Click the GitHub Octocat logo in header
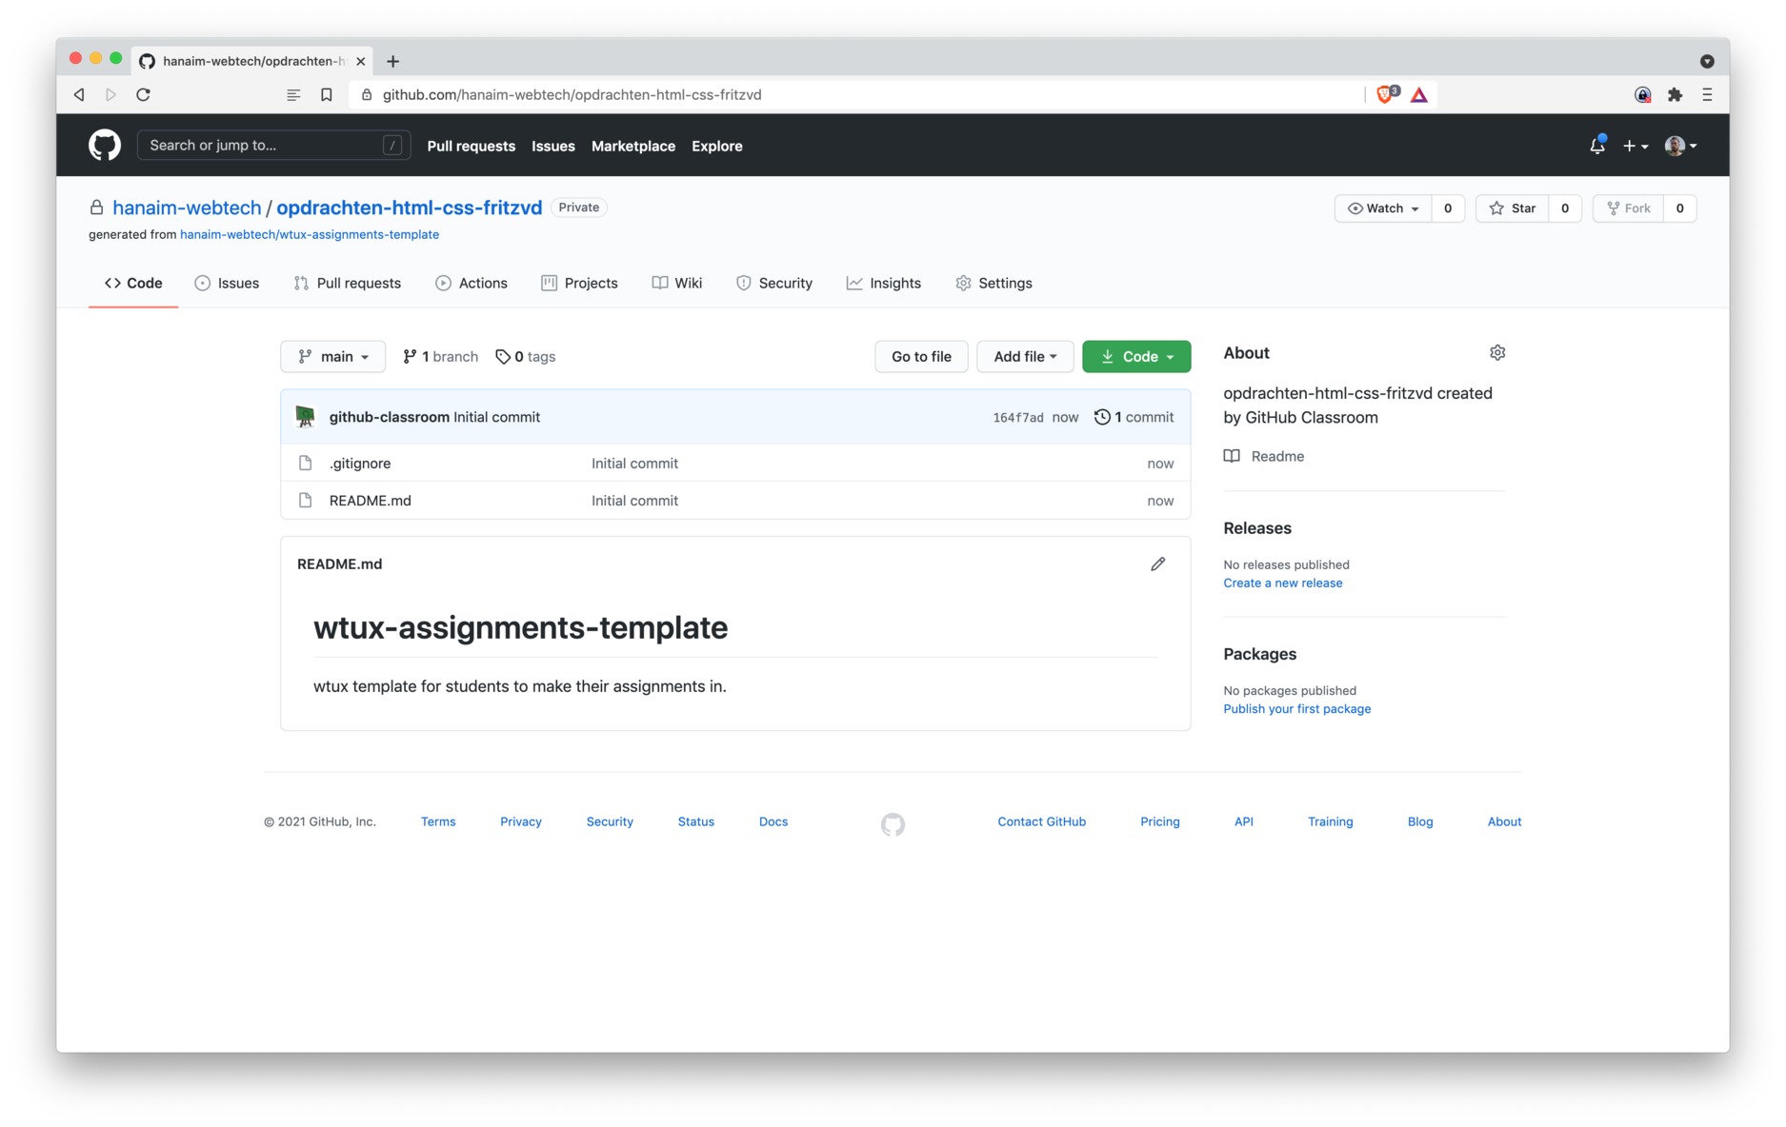This screenshot has width=1786, height=1127. tap(105, 146)
